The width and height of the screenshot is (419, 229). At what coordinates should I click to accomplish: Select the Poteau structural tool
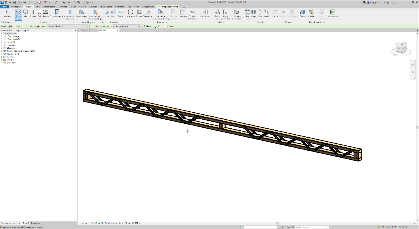tap(33, 13)
